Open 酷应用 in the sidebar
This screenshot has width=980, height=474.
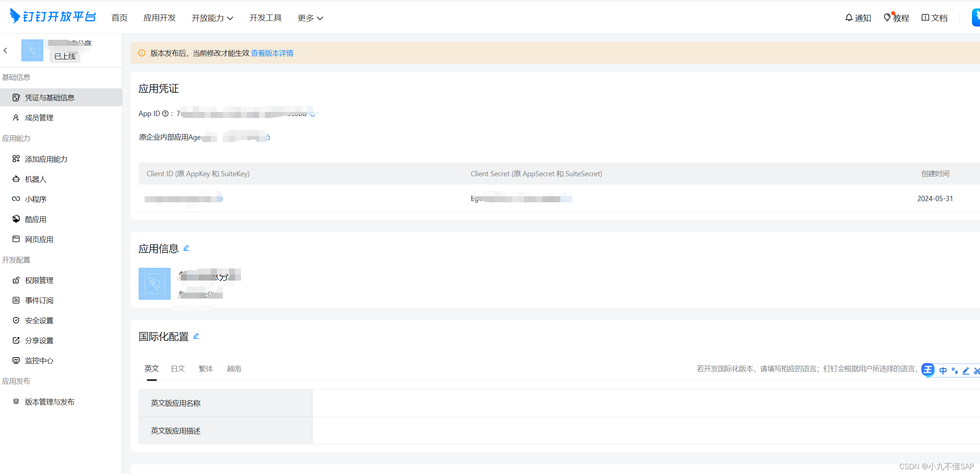click(x=35, y=220)
